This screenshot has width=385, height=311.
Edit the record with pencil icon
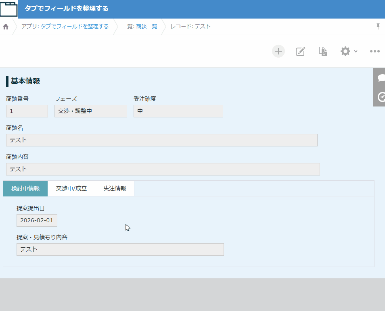click(x=300, y=51)
